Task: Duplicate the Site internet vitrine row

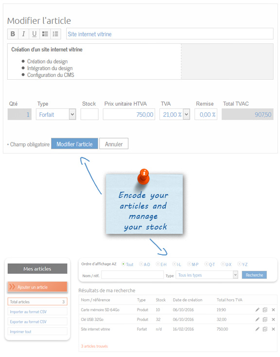Action: (x=265, y=329)
